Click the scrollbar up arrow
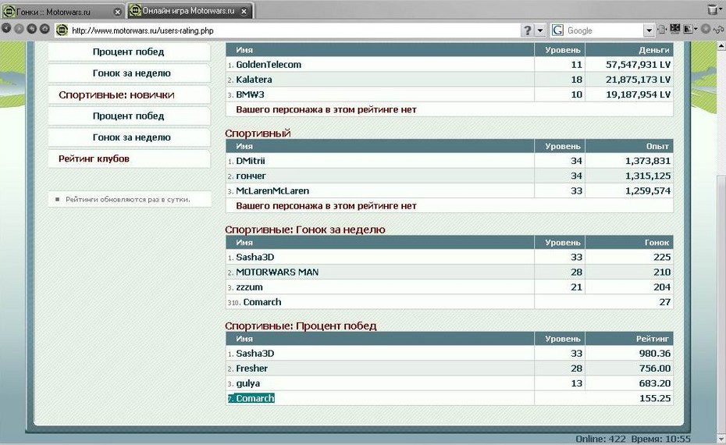 [x=721, y=46]
